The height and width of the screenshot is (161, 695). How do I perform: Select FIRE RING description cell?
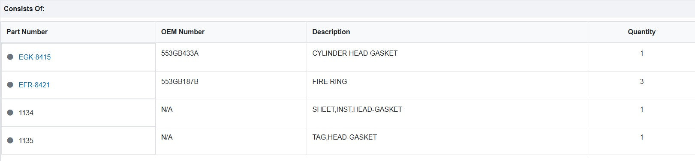[x=447, y=85]
